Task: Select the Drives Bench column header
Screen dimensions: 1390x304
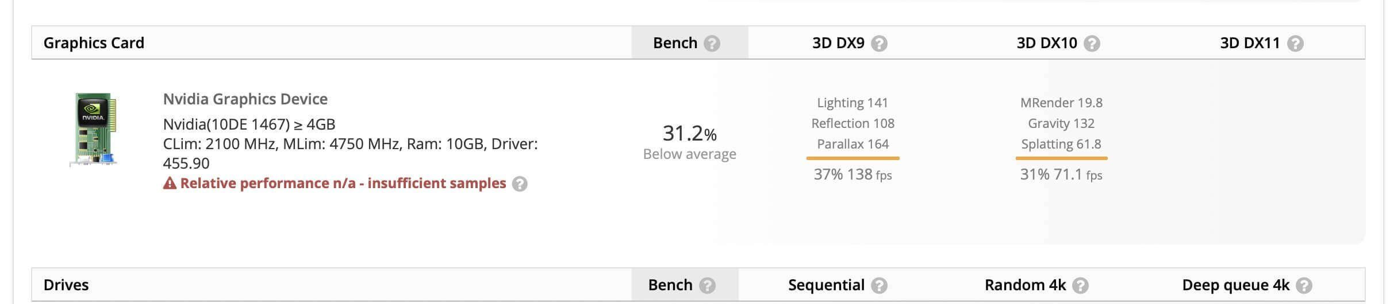Action: [670, 285]
